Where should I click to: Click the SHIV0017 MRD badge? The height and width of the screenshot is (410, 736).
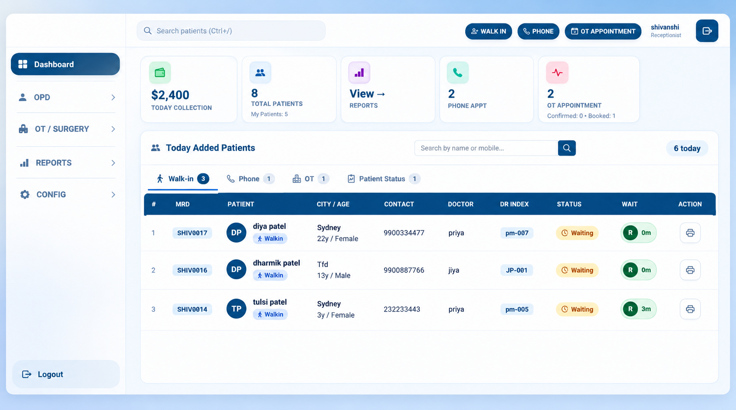coord(192,233)
